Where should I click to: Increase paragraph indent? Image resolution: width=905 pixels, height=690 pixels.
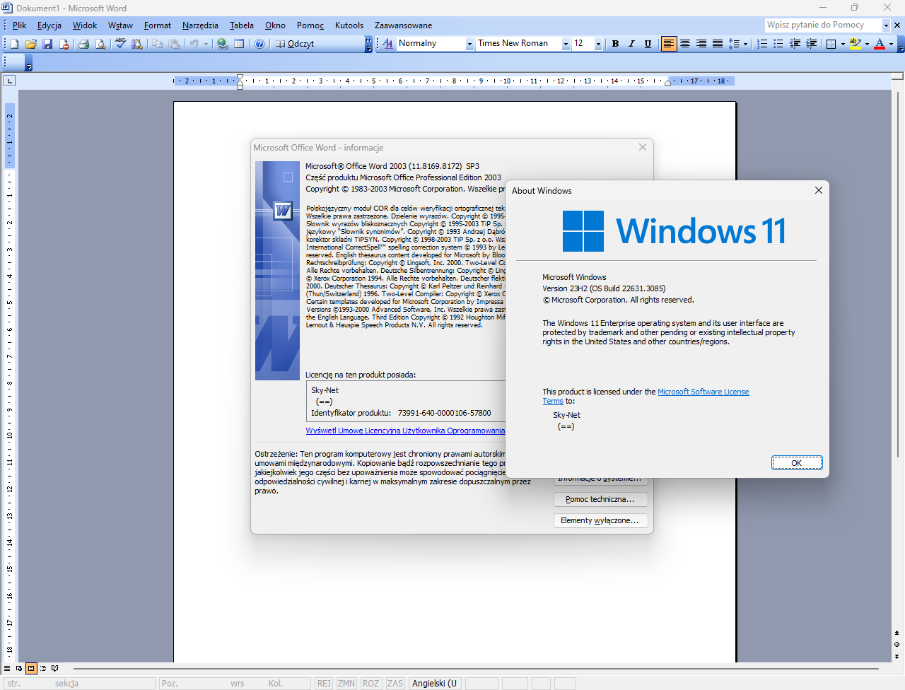coord(811,44)
